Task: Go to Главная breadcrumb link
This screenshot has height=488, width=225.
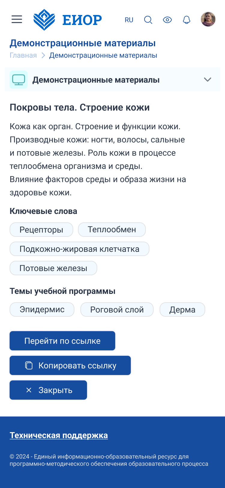Action: 23,55
